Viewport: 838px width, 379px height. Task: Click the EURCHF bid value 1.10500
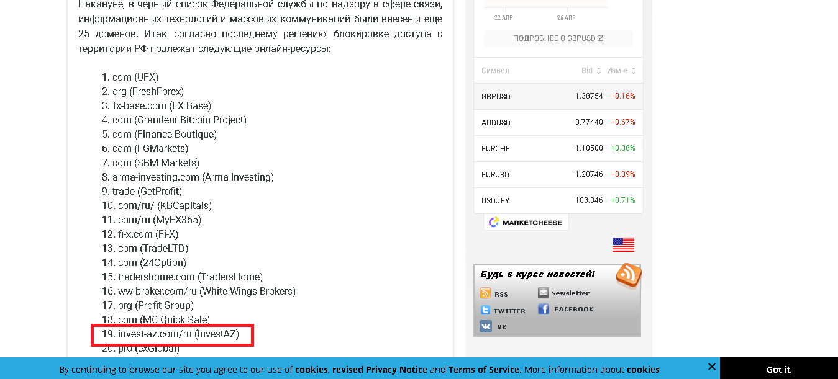[x=589, y=148]
